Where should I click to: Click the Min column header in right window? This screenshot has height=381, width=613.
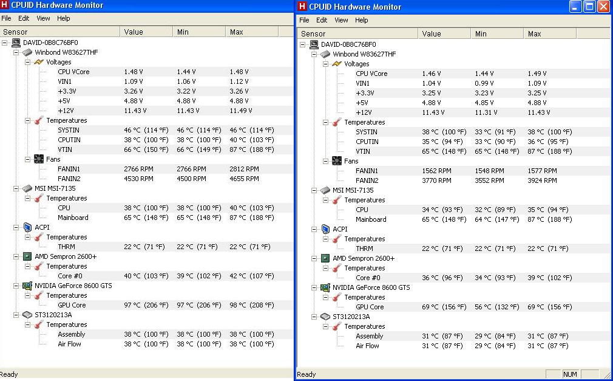tap(497, 33)
